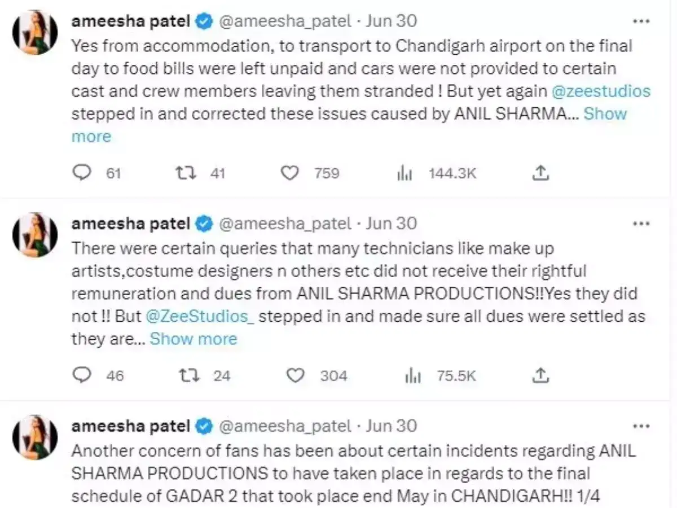Image resolution: width=677 pixels, height=508 pixels.
Task: Expand the second tweet with Show more
Action: [194, 339]
